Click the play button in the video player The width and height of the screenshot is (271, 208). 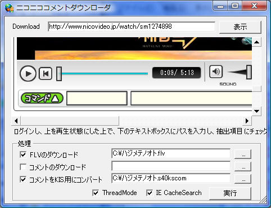point(28,73)
